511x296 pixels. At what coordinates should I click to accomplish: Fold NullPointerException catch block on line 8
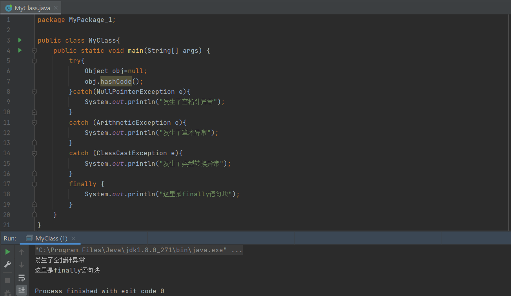pyautogui.click(x=35, y=92)
